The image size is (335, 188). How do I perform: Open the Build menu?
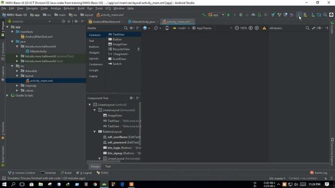81,8
